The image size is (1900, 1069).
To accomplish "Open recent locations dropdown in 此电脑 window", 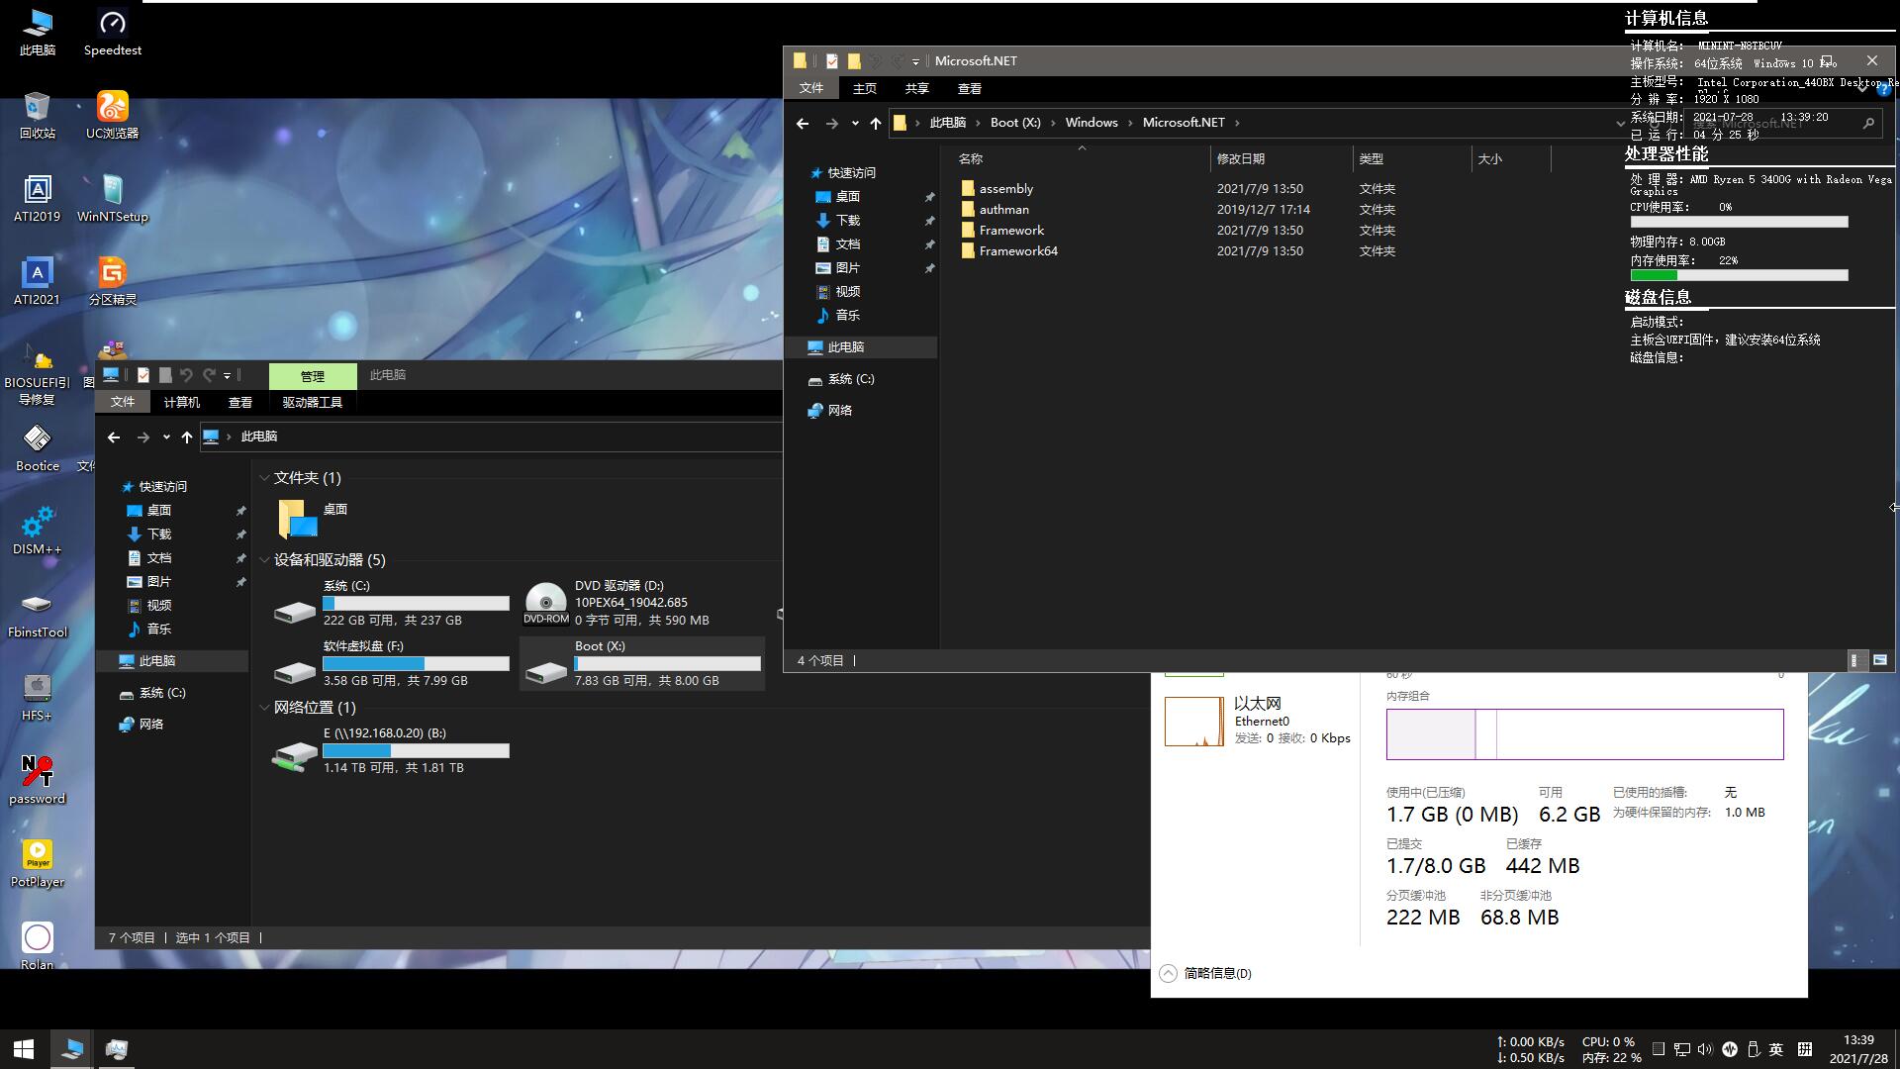I will [166, 437].
